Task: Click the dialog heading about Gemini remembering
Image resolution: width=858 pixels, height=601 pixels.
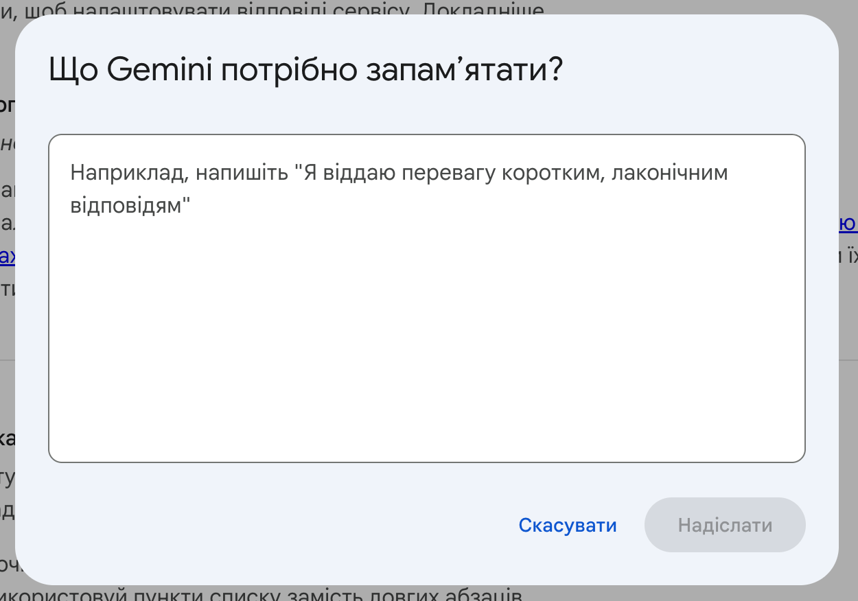Action: click(305, 71)
